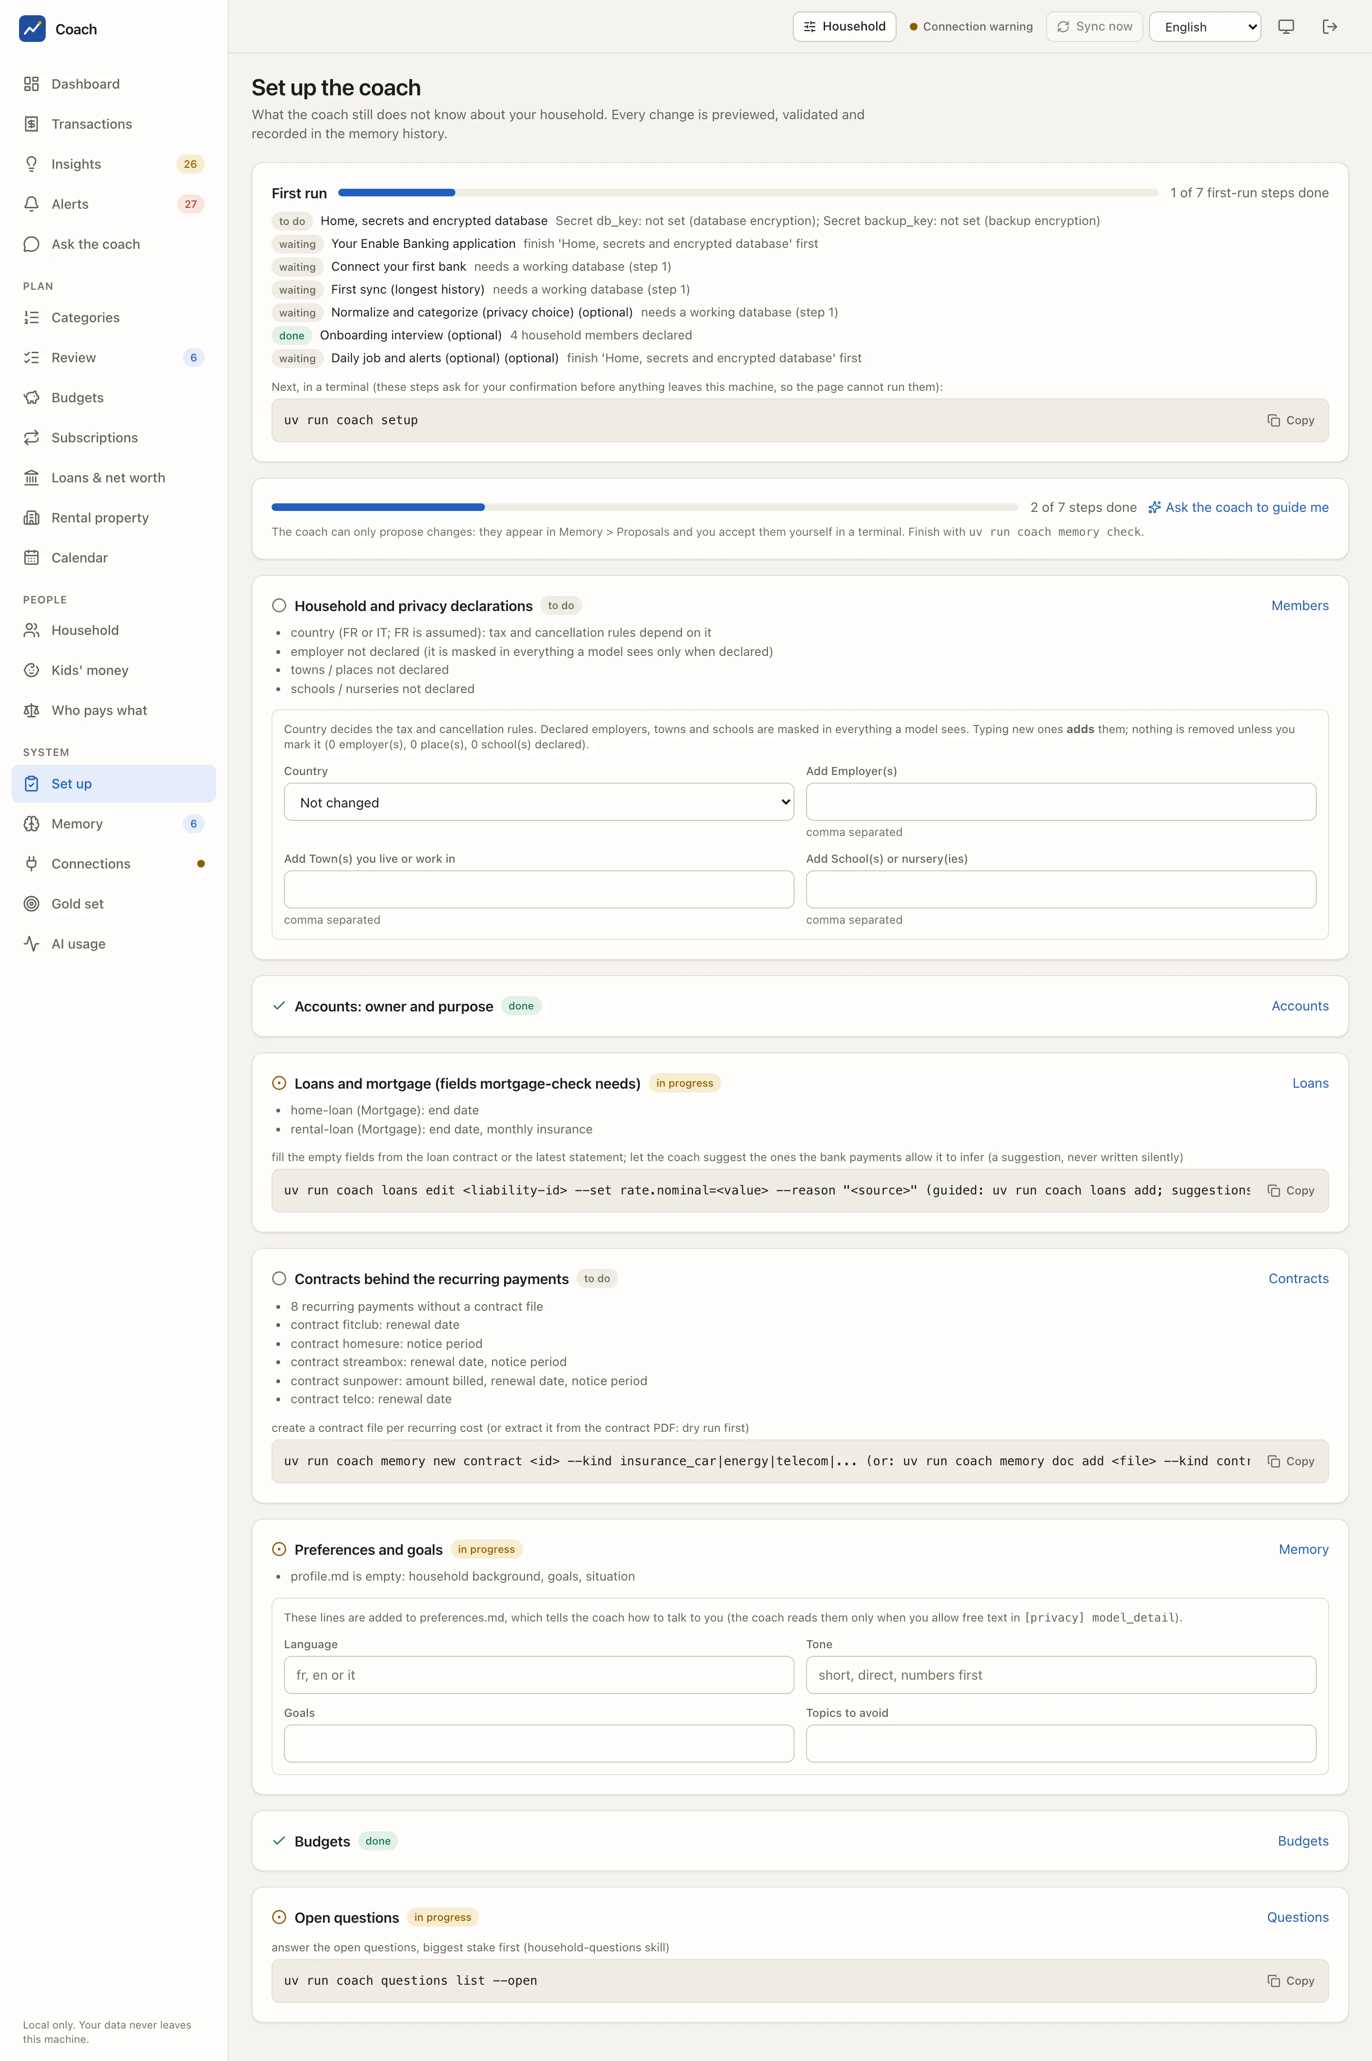Image resolution: width=1372 pixels, height=2061 pixels.
Task: Open the Categories page in sidebar
Action: pos(114,318)
